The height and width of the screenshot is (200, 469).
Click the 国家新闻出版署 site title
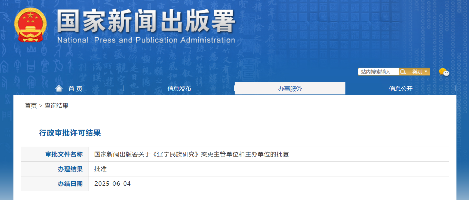tap(146, 21)
